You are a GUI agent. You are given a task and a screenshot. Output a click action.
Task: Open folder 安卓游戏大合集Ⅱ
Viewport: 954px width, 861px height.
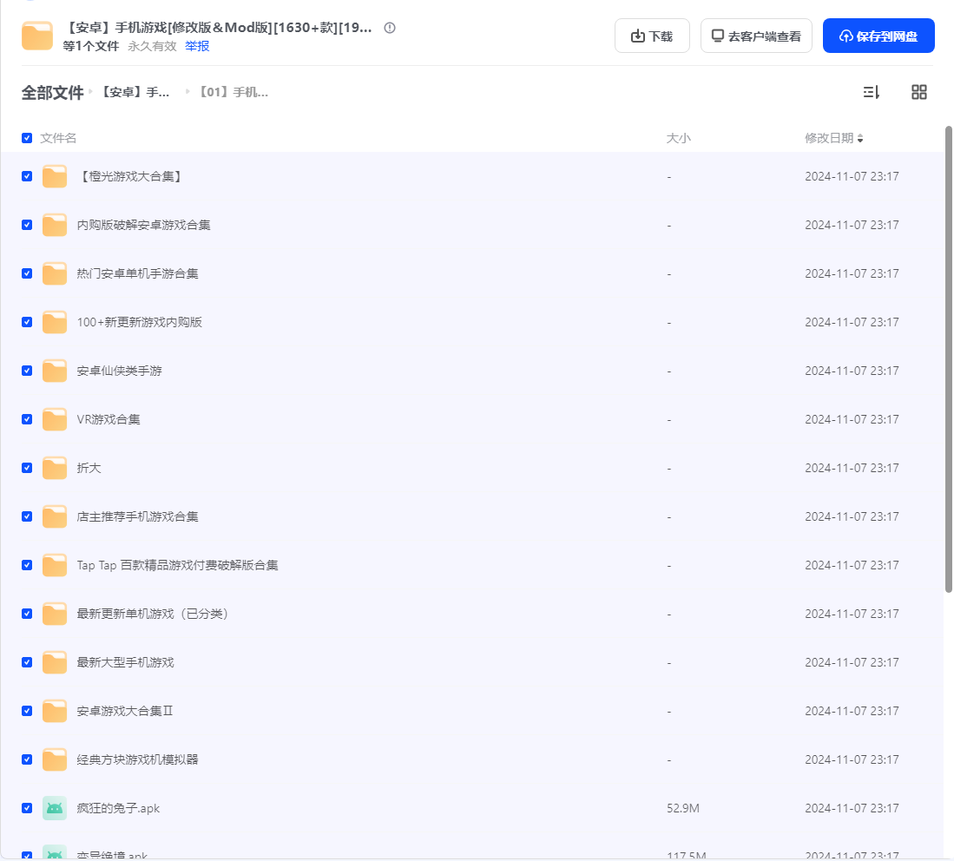[x=125, y=711]
